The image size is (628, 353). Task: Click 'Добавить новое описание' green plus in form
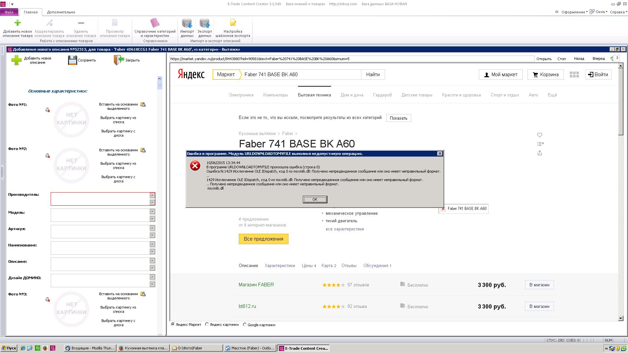pyautogui.click(x=16, y=60)
